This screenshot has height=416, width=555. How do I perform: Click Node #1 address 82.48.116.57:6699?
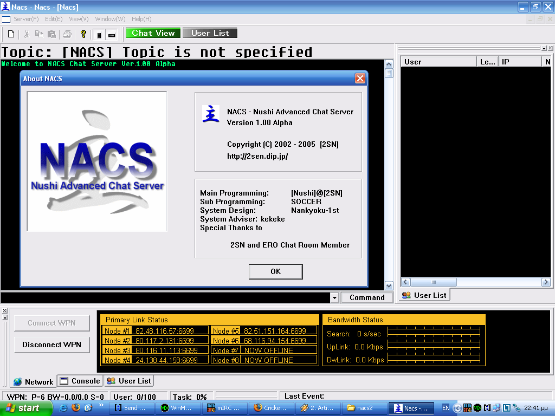170,331
